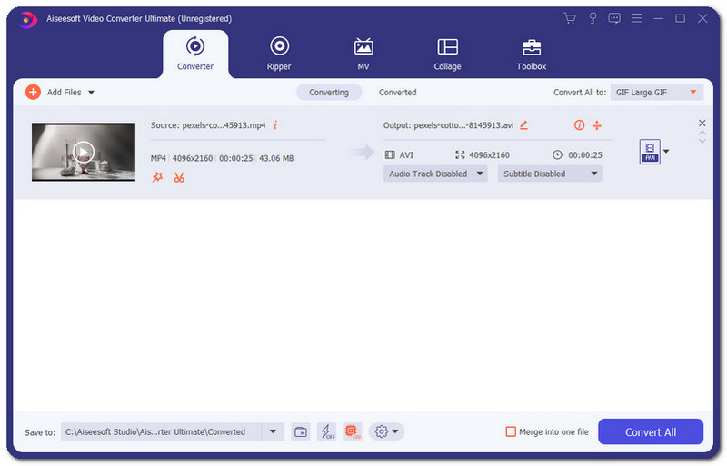Remove the file with the X button

click(702, 123)
